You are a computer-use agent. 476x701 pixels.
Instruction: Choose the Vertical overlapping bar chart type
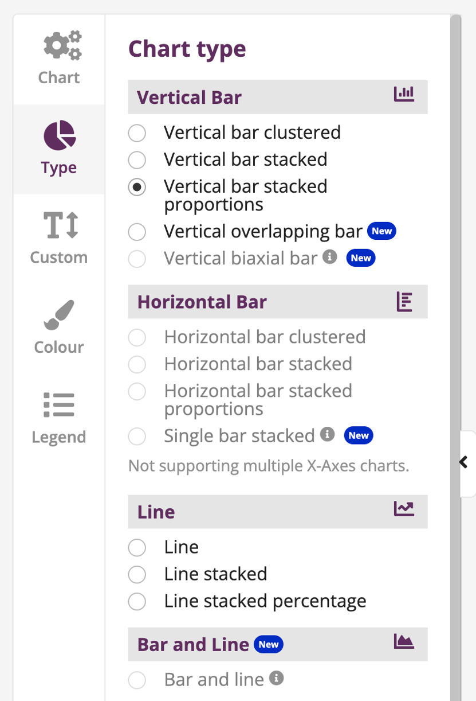(137, 231)
